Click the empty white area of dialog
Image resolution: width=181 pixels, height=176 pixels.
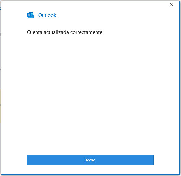(90, 92)
